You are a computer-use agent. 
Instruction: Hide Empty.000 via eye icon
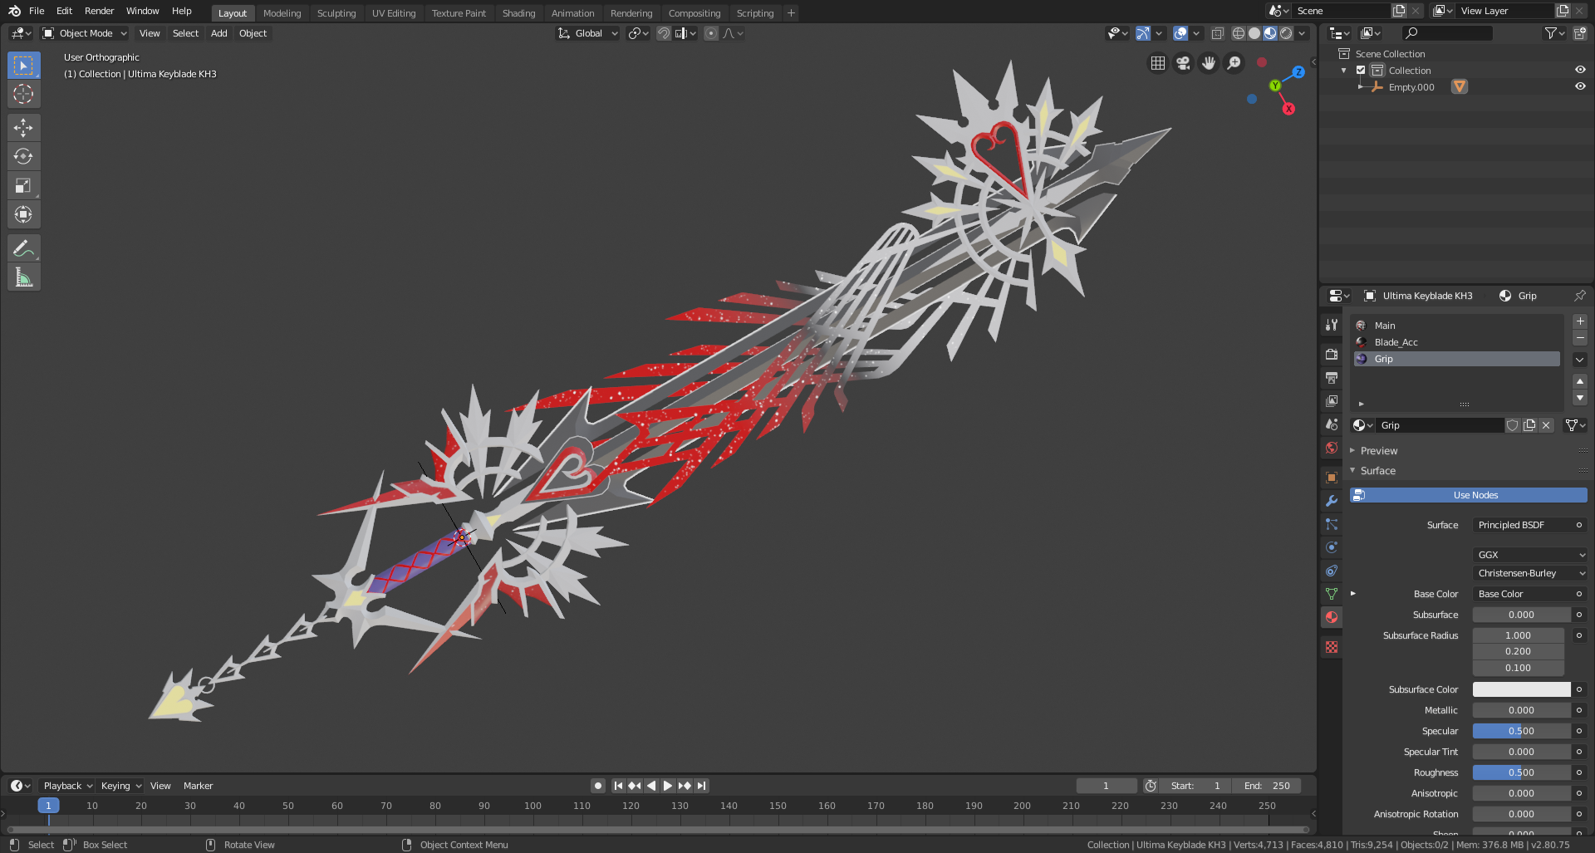click(1580, 86)
